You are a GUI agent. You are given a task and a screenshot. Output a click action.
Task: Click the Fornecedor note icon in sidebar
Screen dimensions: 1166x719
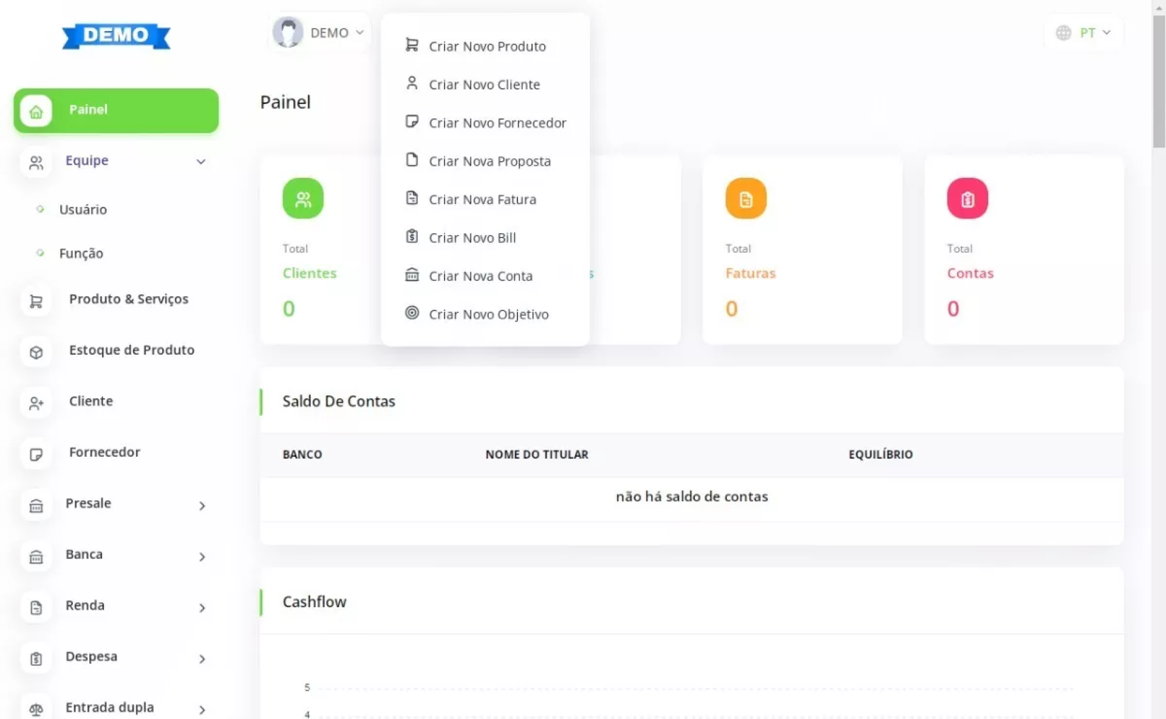[x=36, y=454]
